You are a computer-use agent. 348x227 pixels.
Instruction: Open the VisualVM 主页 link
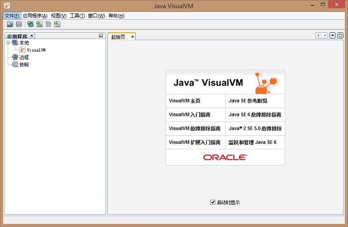pyautogui.click(x=184, y=101)
